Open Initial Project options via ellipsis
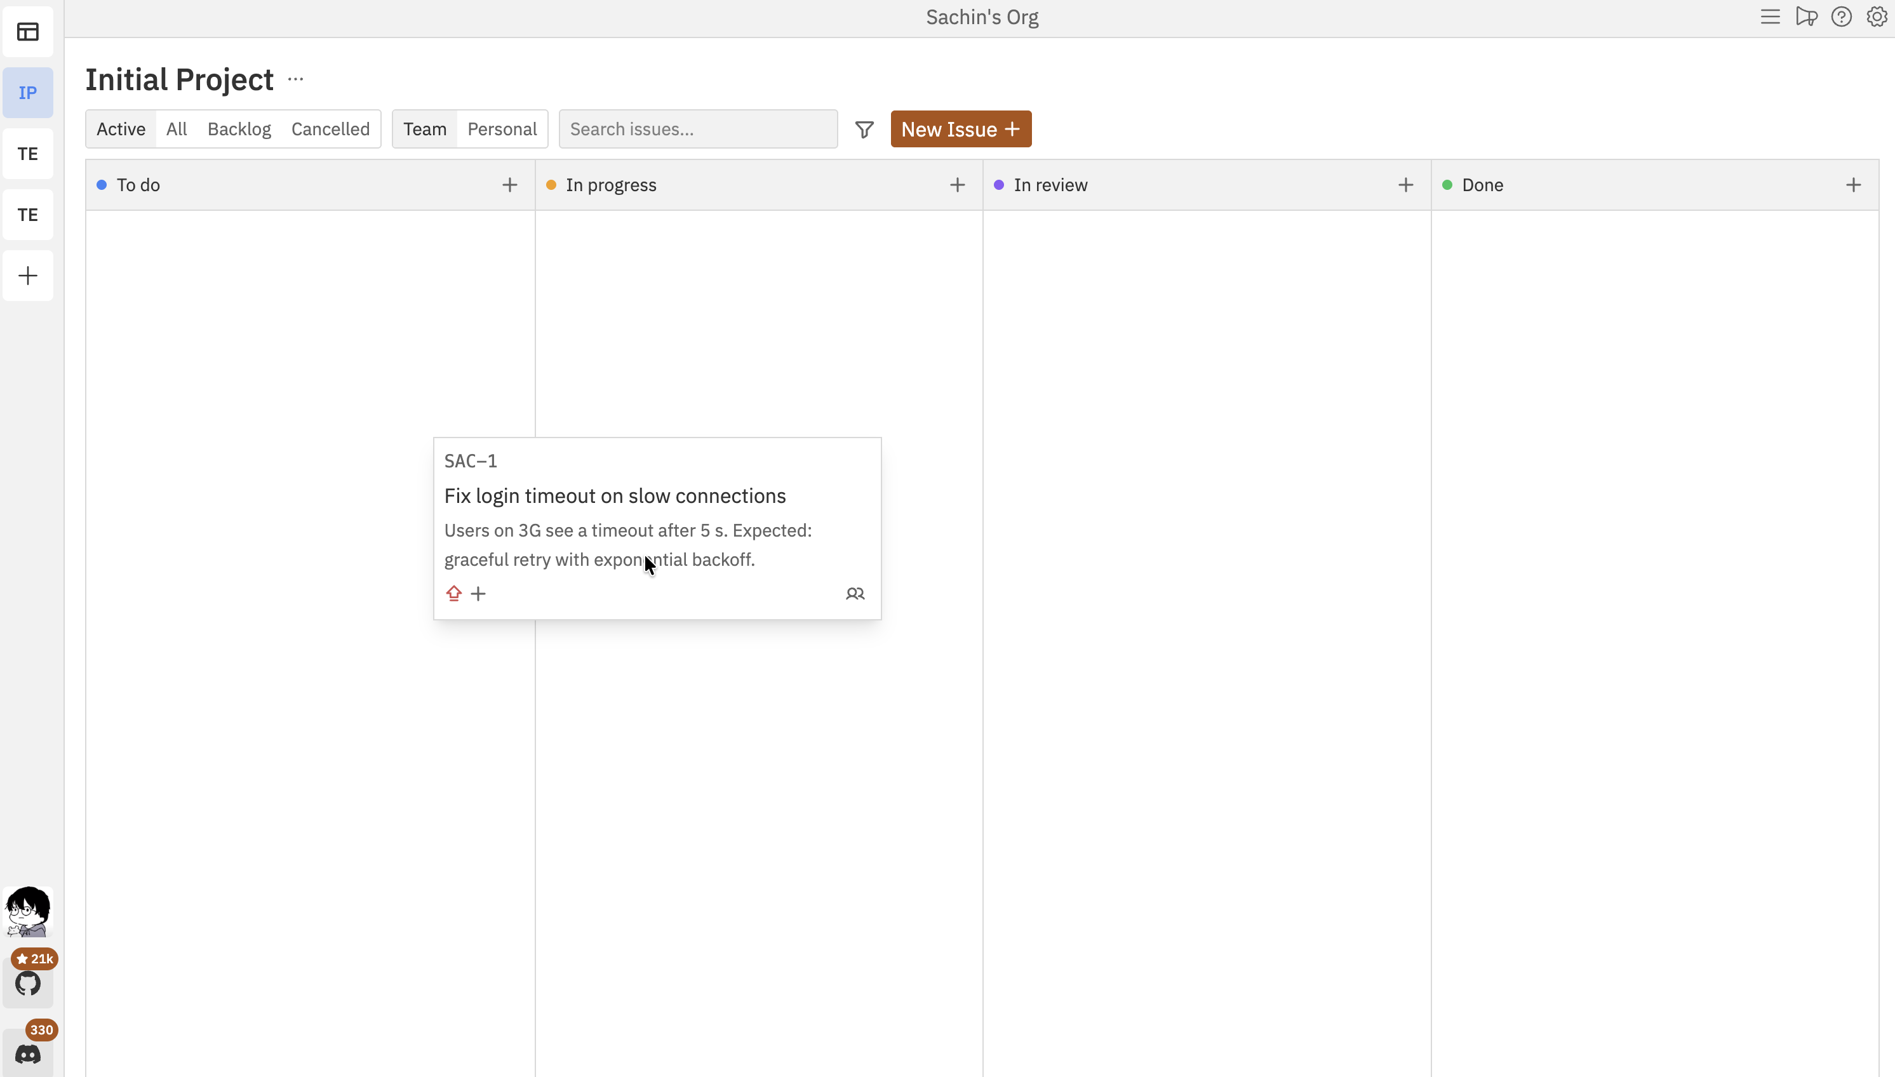Image resolution: width=1895 pixels, height=1077 pixels. [x=296, y=79]
